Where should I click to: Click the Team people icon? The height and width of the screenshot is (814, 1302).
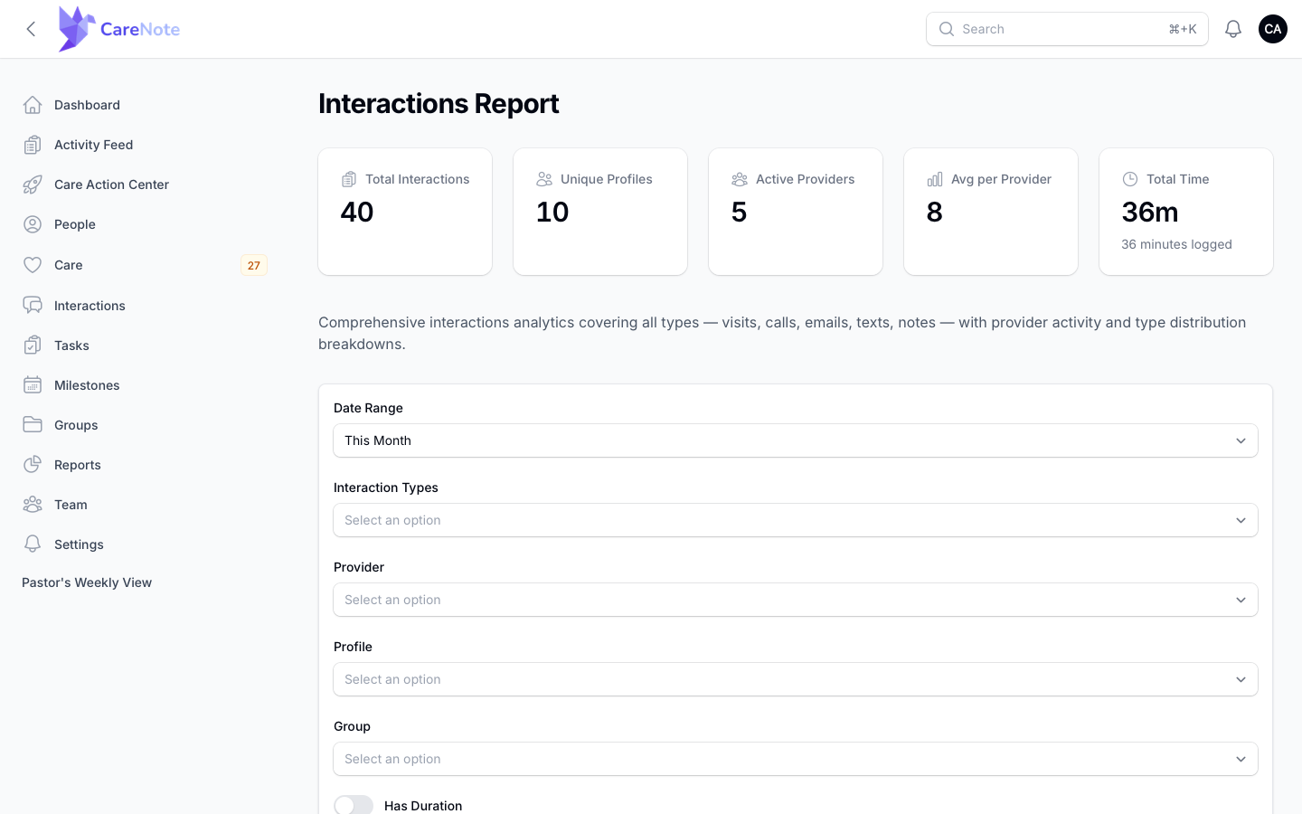pyautogui.click(x=33, y=505)
